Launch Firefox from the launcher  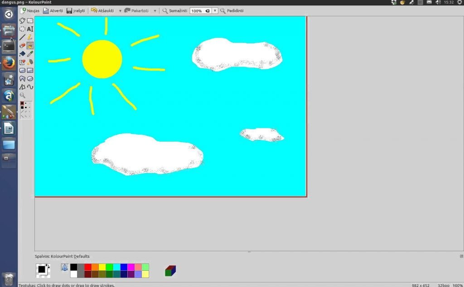point(9,63)
